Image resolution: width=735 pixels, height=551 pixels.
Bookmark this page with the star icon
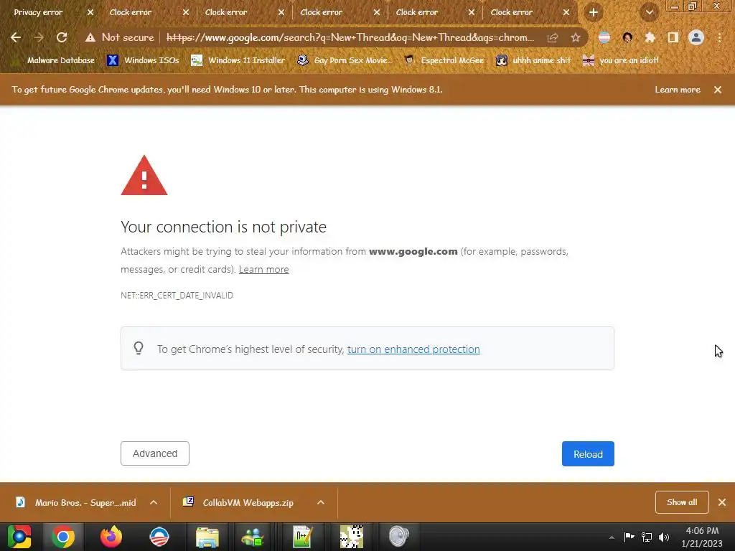[x=575, y=37]
